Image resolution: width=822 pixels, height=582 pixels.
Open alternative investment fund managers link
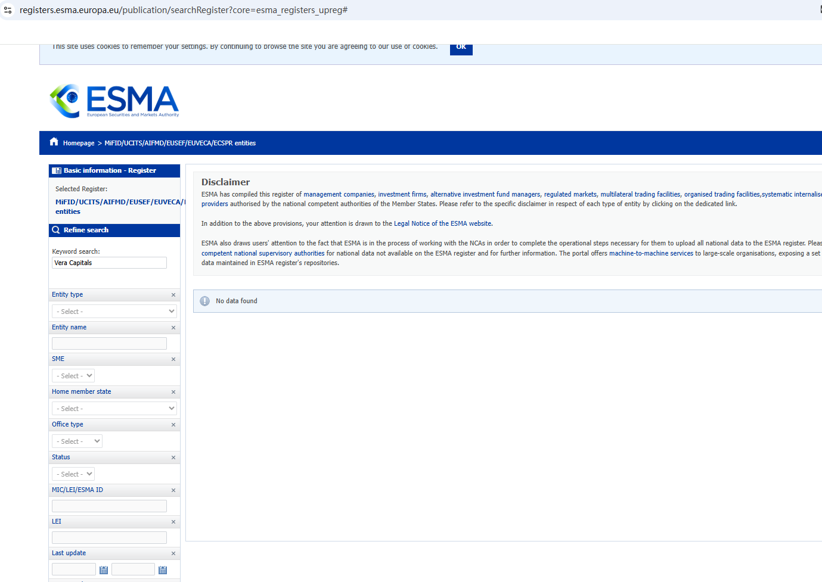pos(485,194)
